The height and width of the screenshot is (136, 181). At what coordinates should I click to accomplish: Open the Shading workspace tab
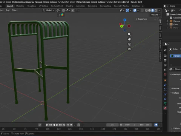(69, 6)
